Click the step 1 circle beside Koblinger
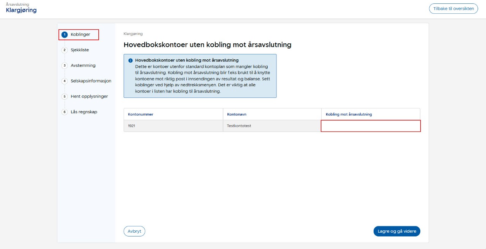 [65, 35]
